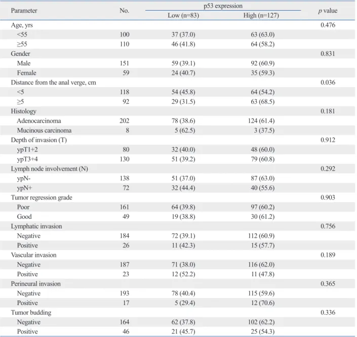The width and height of the screenshot is (357, 337).
Task: Click the p value 0.831
Action: tap(328, 54)
